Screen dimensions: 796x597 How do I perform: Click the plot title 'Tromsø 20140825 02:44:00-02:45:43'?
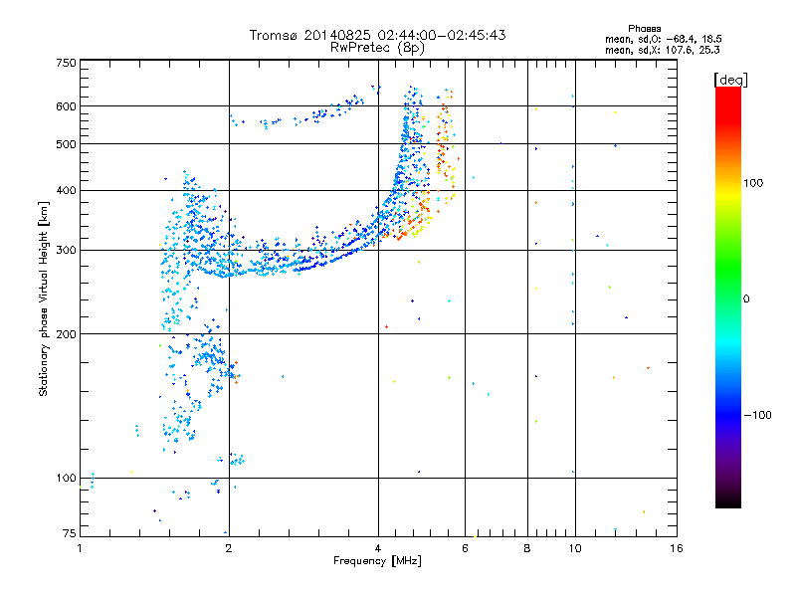[x=377, y=35]
